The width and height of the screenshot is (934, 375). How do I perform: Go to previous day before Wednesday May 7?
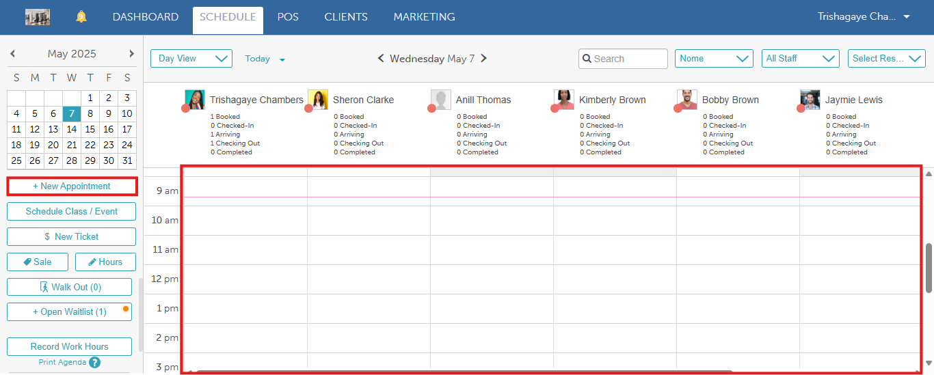[381, 59]
